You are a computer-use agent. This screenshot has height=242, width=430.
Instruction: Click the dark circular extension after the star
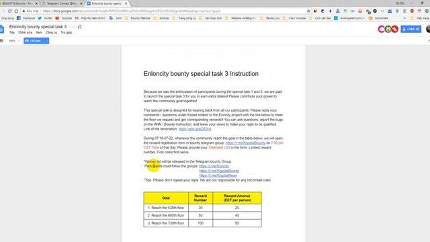315,11
